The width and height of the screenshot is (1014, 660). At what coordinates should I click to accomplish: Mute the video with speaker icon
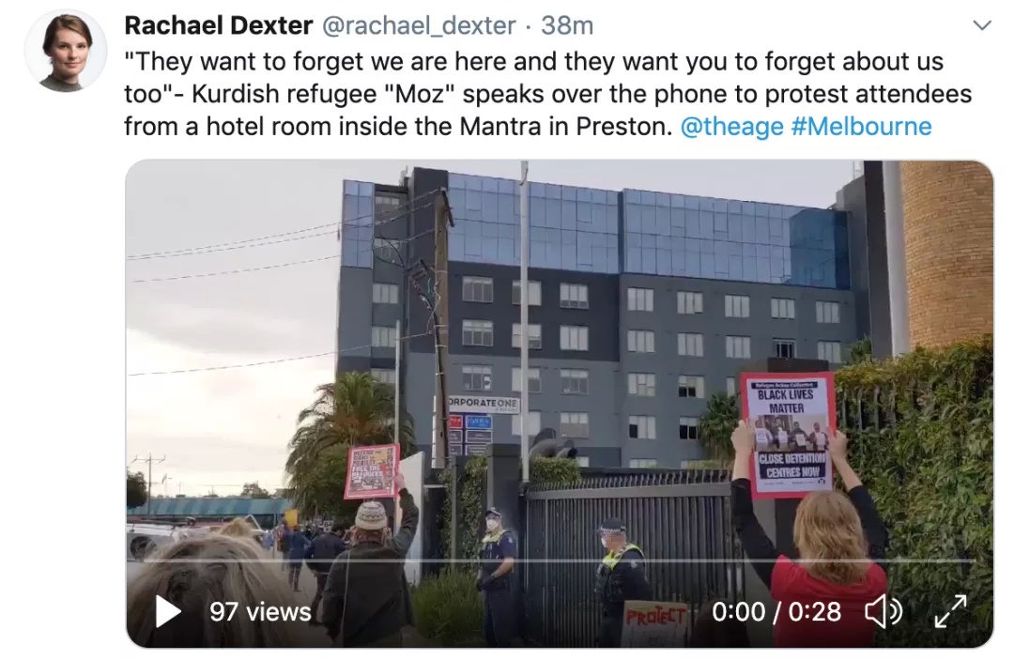(x=883, y=611)
